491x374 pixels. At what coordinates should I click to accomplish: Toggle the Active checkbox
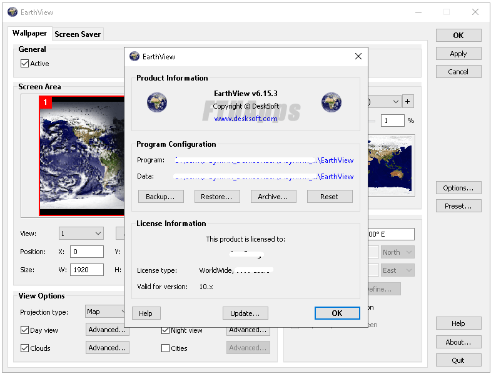(x=25, y=64)
